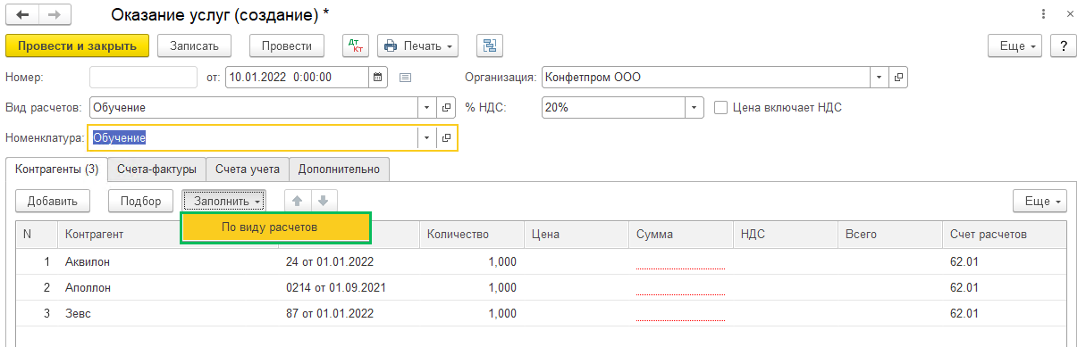Open the Вид расчетов record with open icon
The height and width of the screenshot is (347, 1086).
coord(447,108)
